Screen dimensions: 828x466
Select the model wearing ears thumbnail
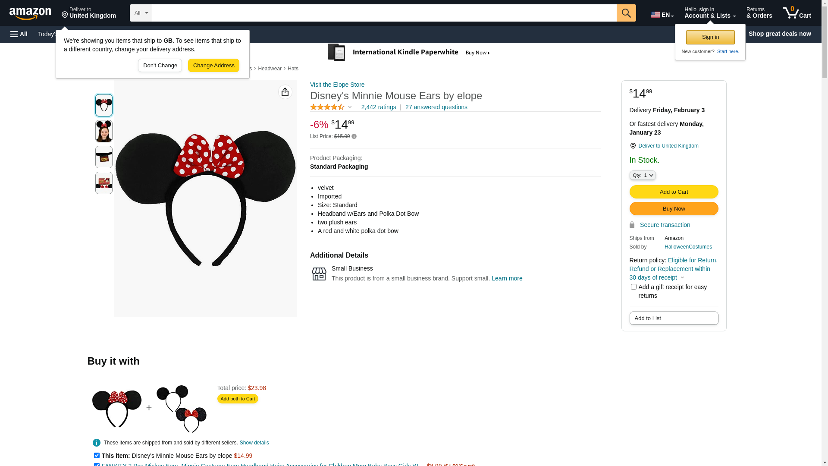[x=104, y=131]
